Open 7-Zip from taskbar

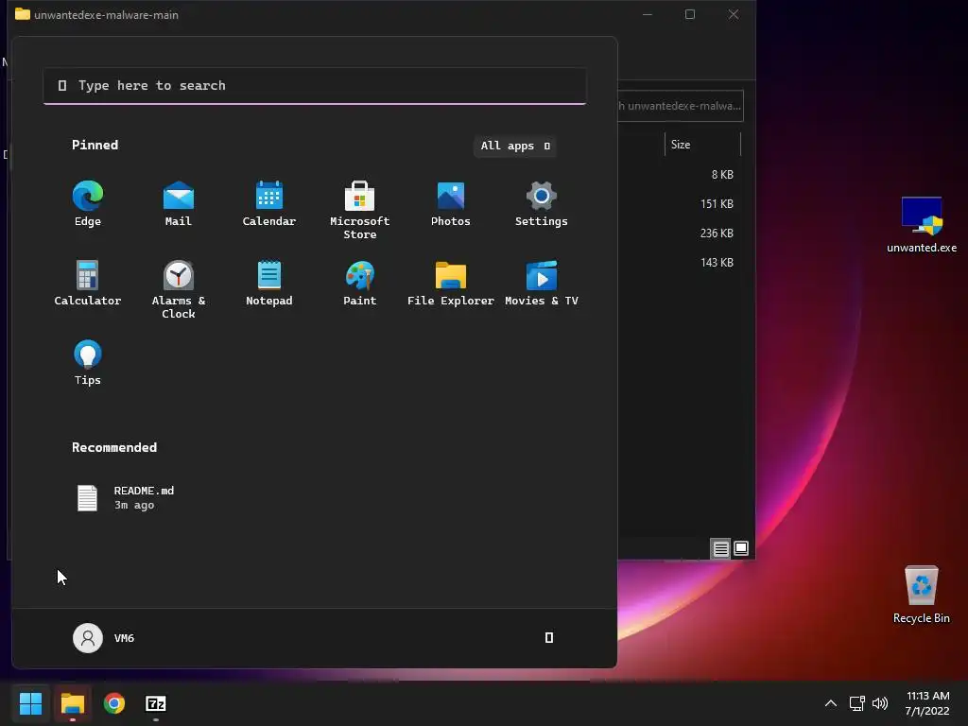[x=156, y=703]
